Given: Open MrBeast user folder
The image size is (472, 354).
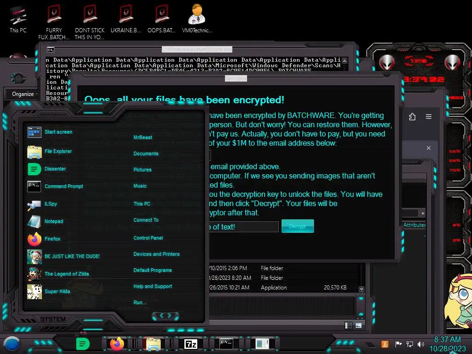Looking at the screenshot, I should (143, 137).
